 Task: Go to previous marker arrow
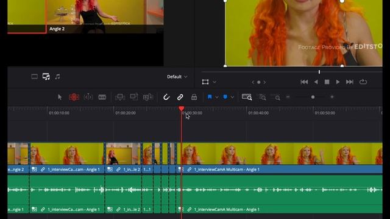pyautogui.click(x=253, y=82)
